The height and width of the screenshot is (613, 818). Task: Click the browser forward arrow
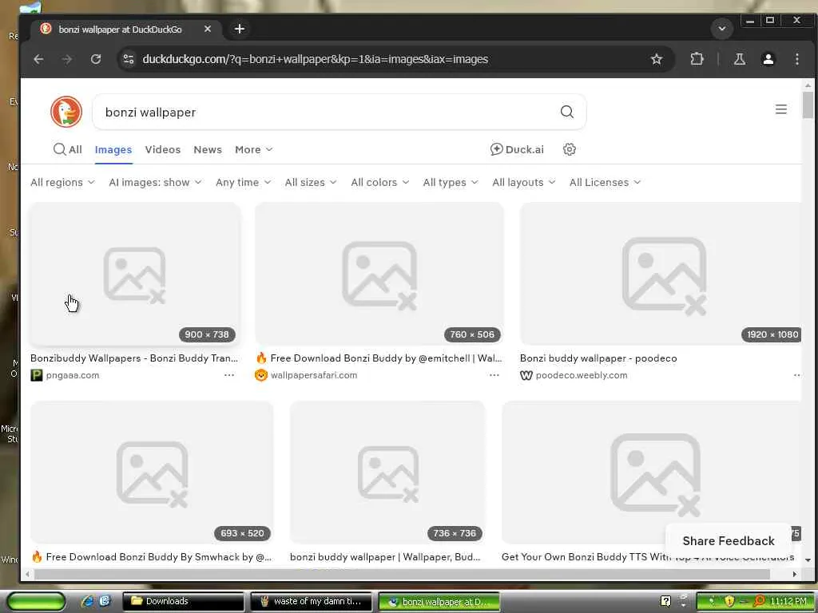[67, 59]
